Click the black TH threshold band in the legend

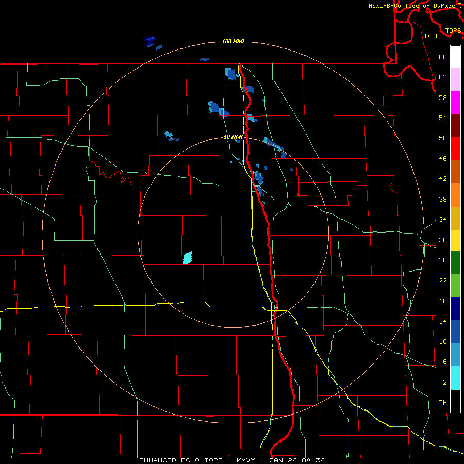pos(455,401)
